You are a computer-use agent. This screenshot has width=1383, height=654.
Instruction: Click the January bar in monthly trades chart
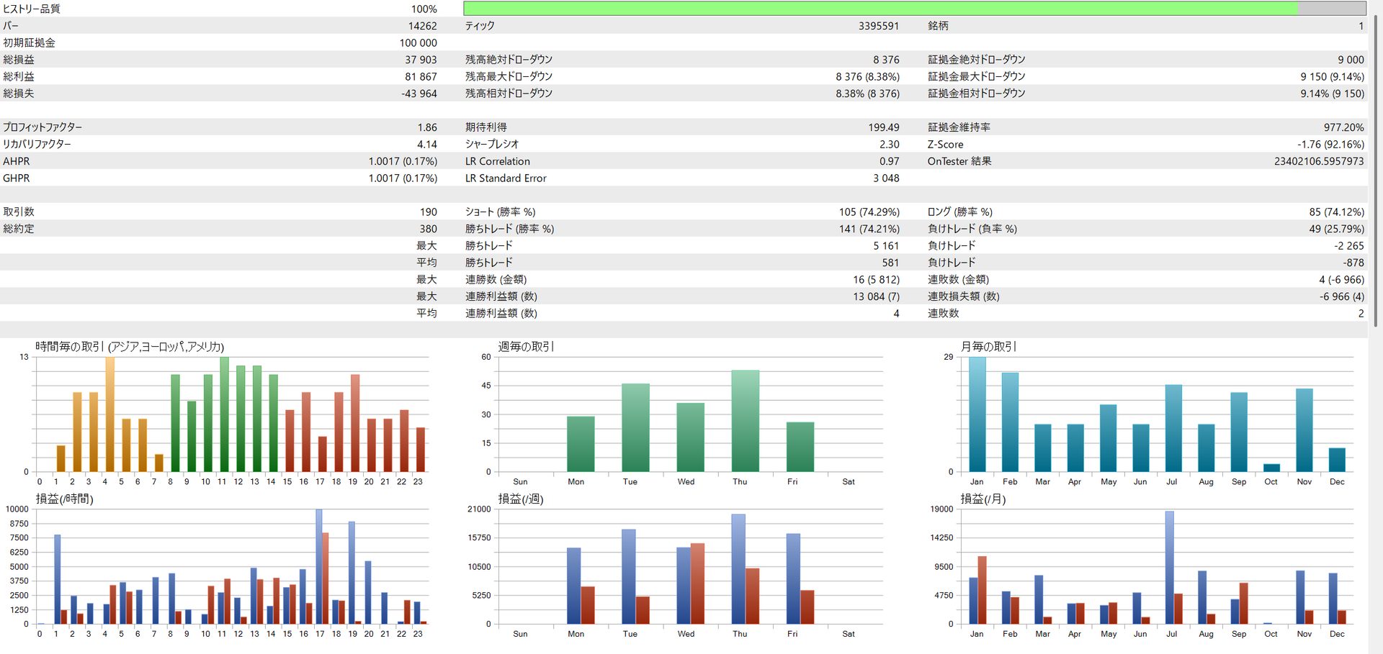point(977,414)
